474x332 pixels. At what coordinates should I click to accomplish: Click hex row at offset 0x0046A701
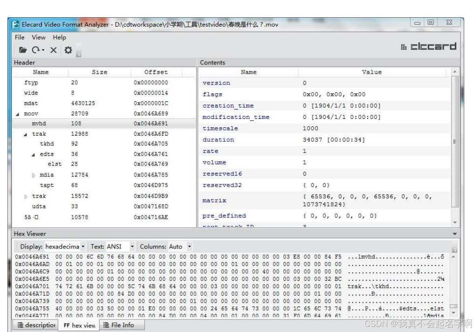(230, 286)
